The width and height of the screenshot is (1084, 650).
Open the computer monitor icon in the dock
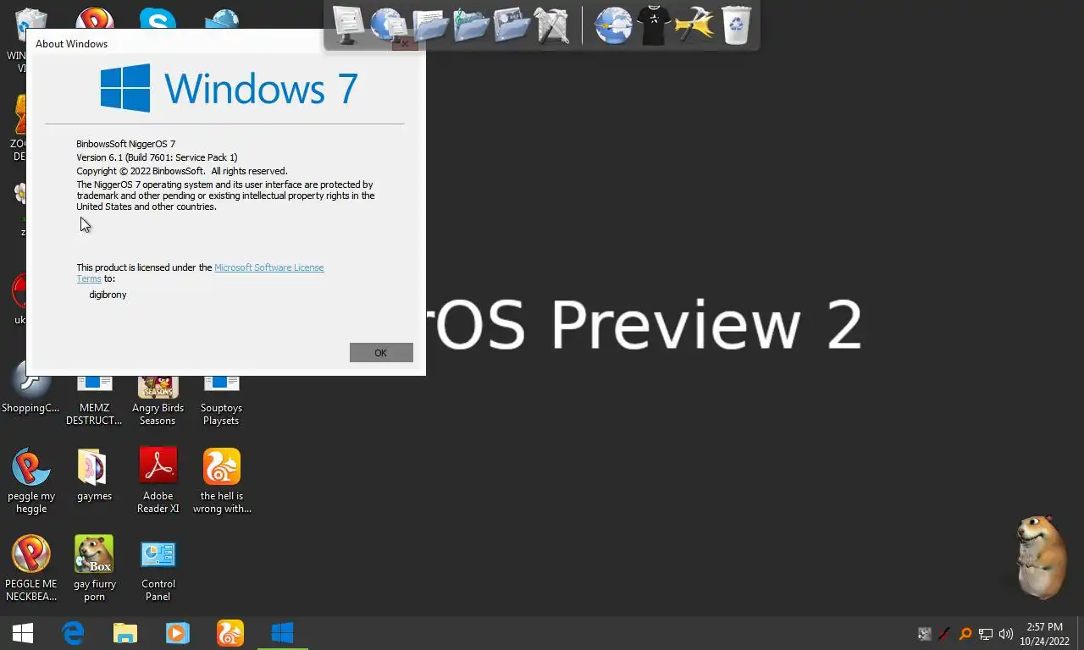(348, 25)
